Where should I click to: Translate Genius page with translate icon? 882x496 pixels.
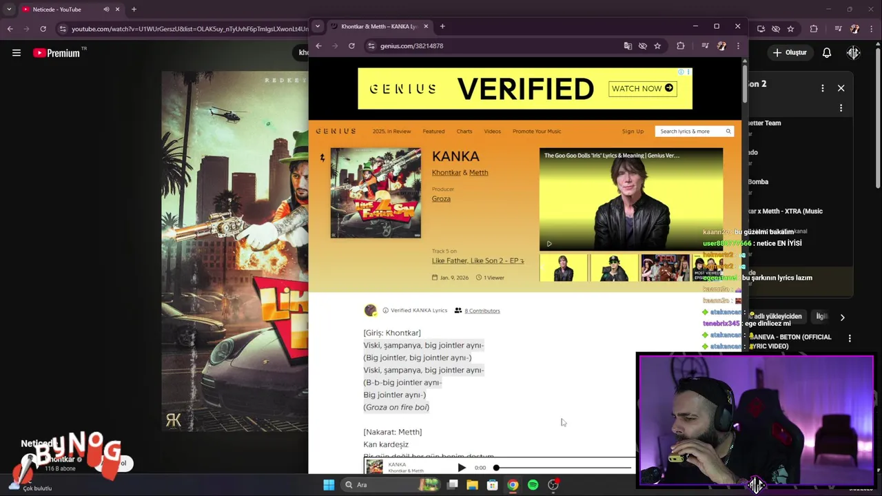[x=628, y=46]
